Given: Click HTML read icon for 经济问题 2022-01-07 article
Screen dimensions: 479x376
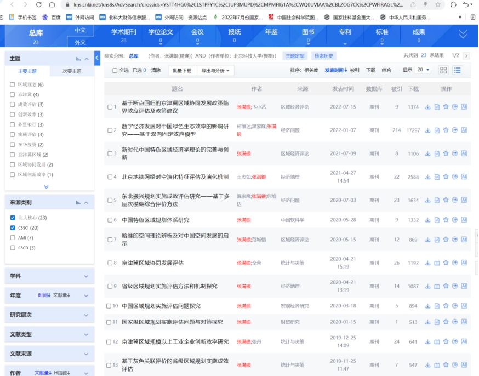Looking at the screenshot, I should [x=437, y=130].
